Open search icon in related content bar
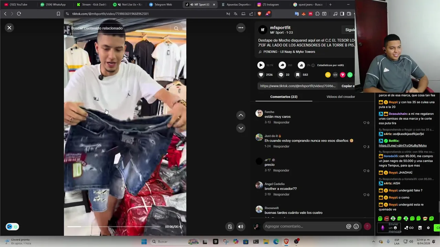This screenshot has height=247, width=440. coord(176,28)
